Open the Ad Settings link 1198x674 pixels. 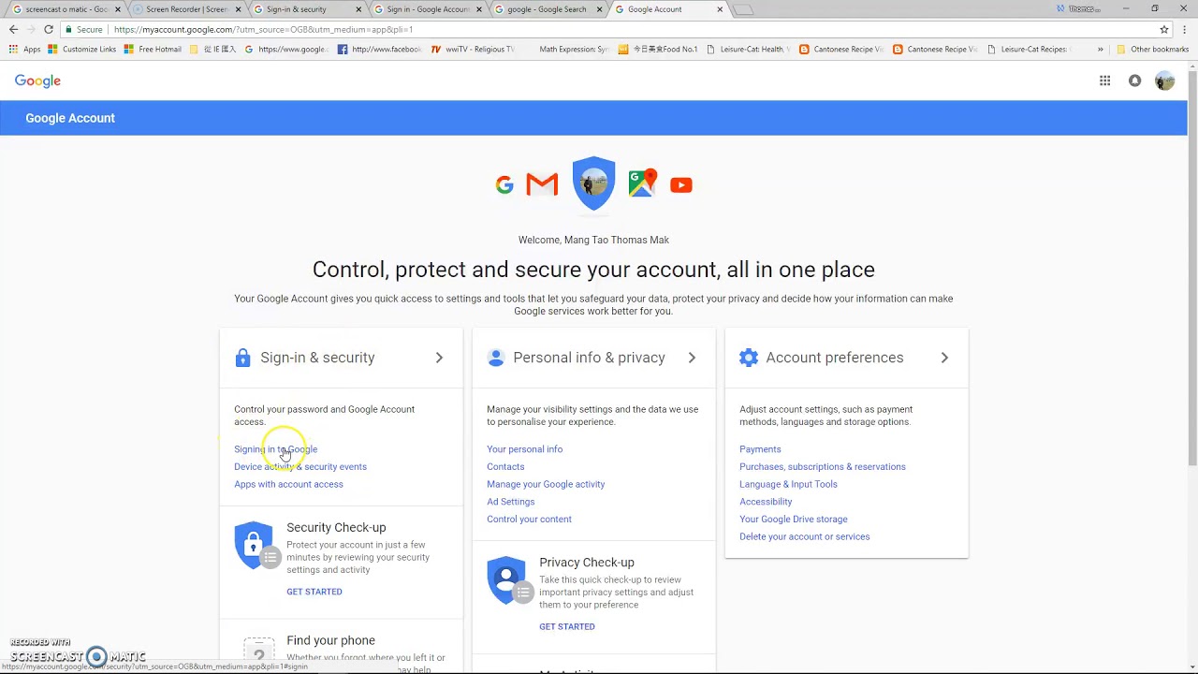coord(510,502)
